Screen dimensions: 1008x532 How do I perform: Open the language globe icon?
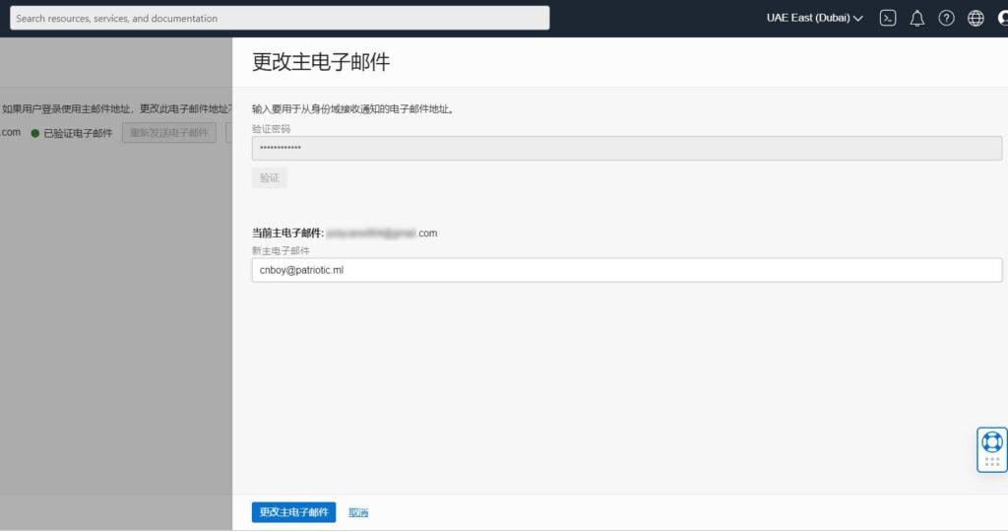click(976, 18)
